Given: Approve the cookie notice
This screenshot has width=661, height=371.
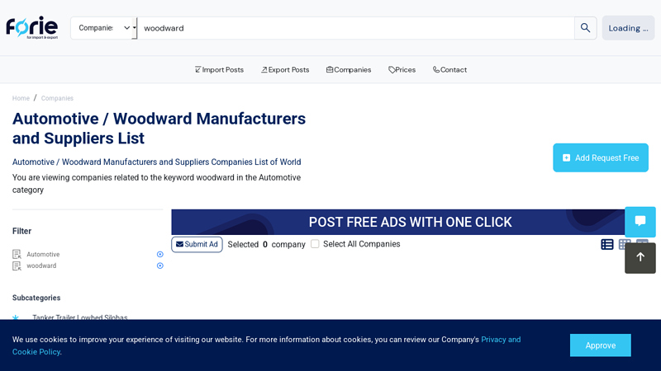Looking at the screenshot, I should 601,345.
